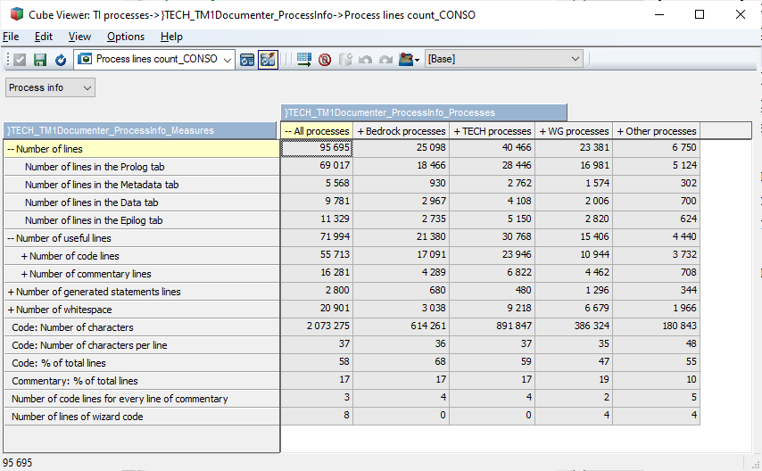Toggle the automatic recalculation toolbar button
Image resolution: width=762 pixels, height=471 pixels.
point(268,60)
